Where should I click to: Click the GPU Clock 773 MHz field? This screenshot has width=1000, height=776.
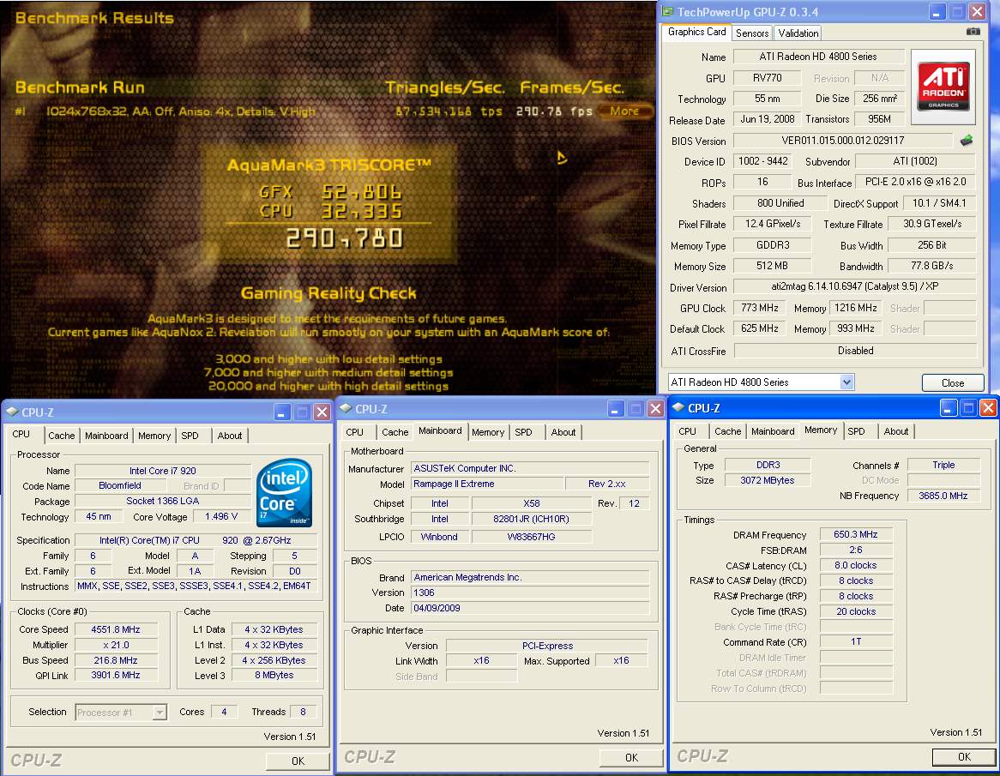[760, 308]
